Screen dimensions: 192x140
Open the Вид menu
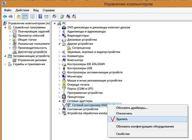click(36, 10)
